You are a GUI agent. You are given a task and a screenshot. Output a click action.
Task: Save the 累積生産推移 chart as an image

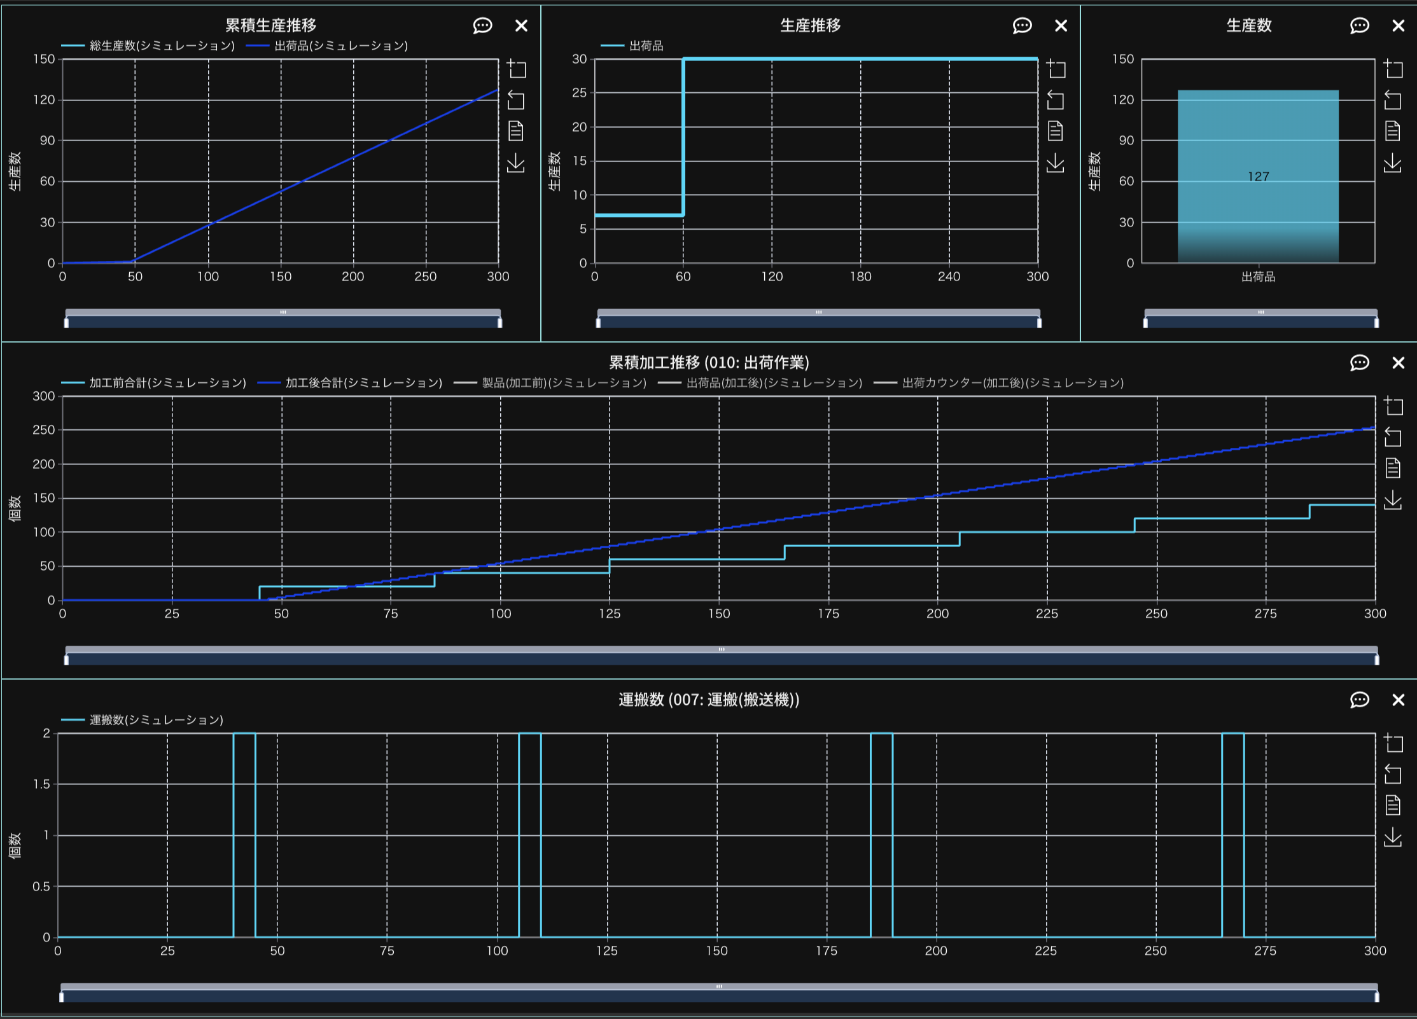(x=516, y=163)
